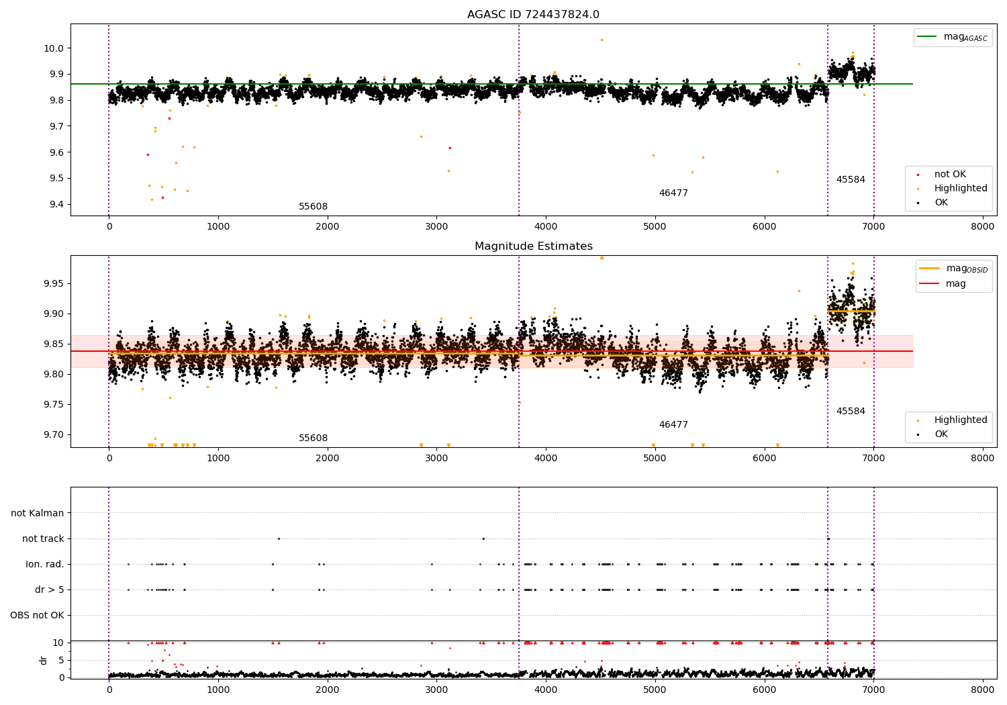
Task: Click tick label 5 on dr axis
Action: 62,660
